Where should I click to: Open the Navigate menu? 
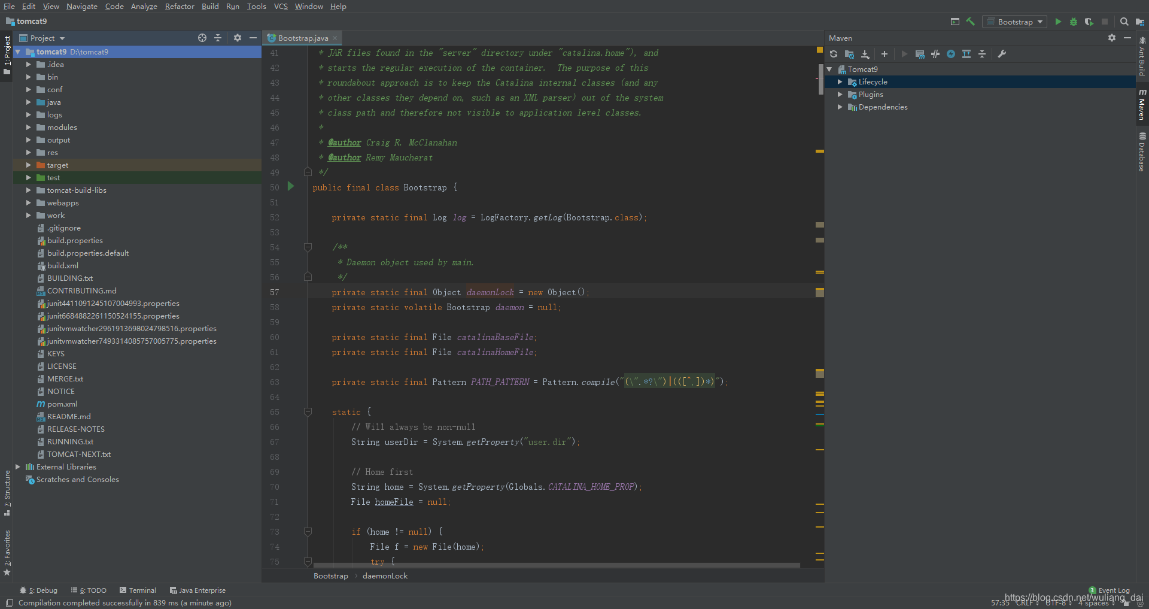click(82, 6)
